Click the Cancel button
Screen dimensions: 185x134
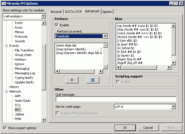click(148, 128)
